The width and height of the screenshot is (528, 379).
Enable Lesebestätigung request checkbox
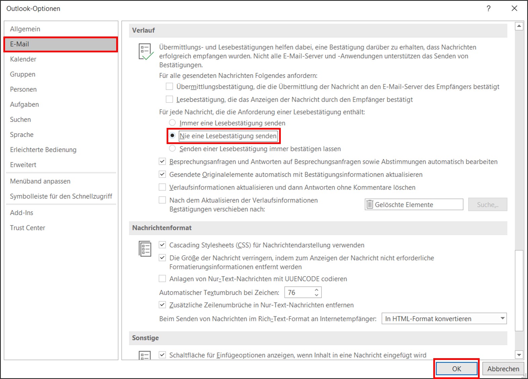pyautogui.click(x=170, y=99)
